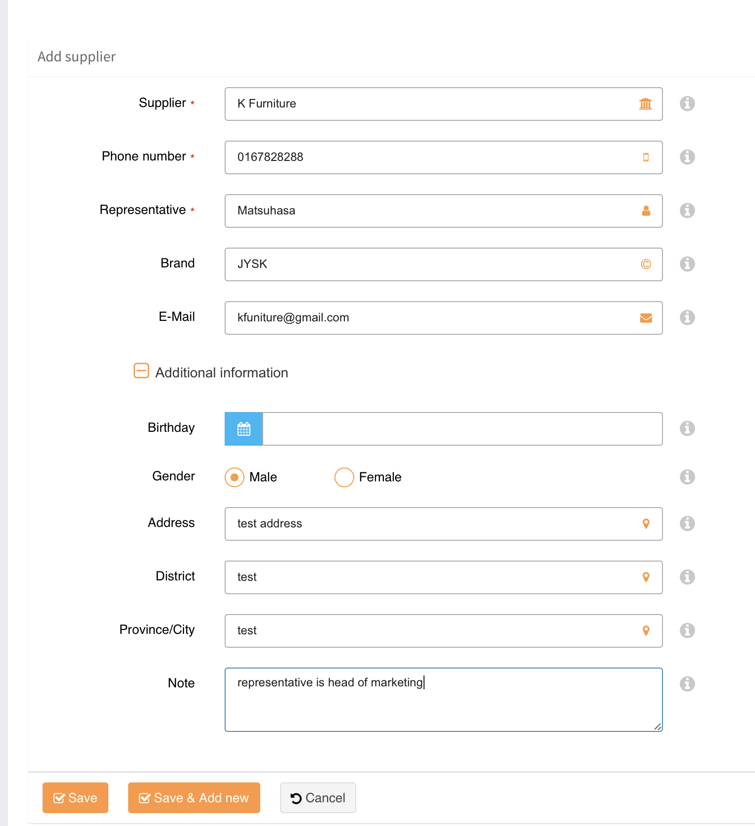Focus the Supplier name field

click(435, 104)
